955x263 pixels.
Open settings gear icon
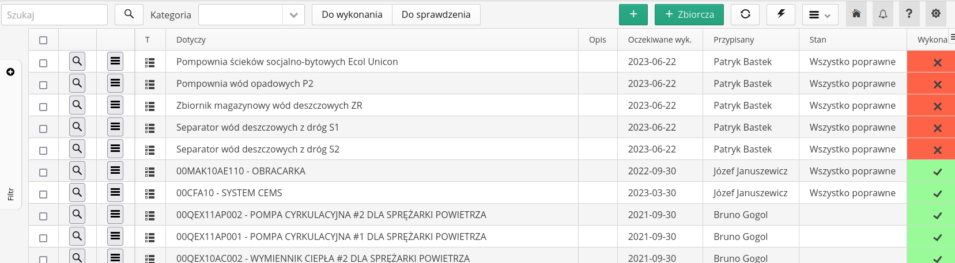[936, 14]
